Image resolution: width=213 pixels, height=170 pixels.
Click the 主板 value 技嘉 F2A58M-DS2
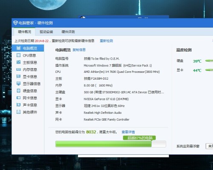click(96, 79)
